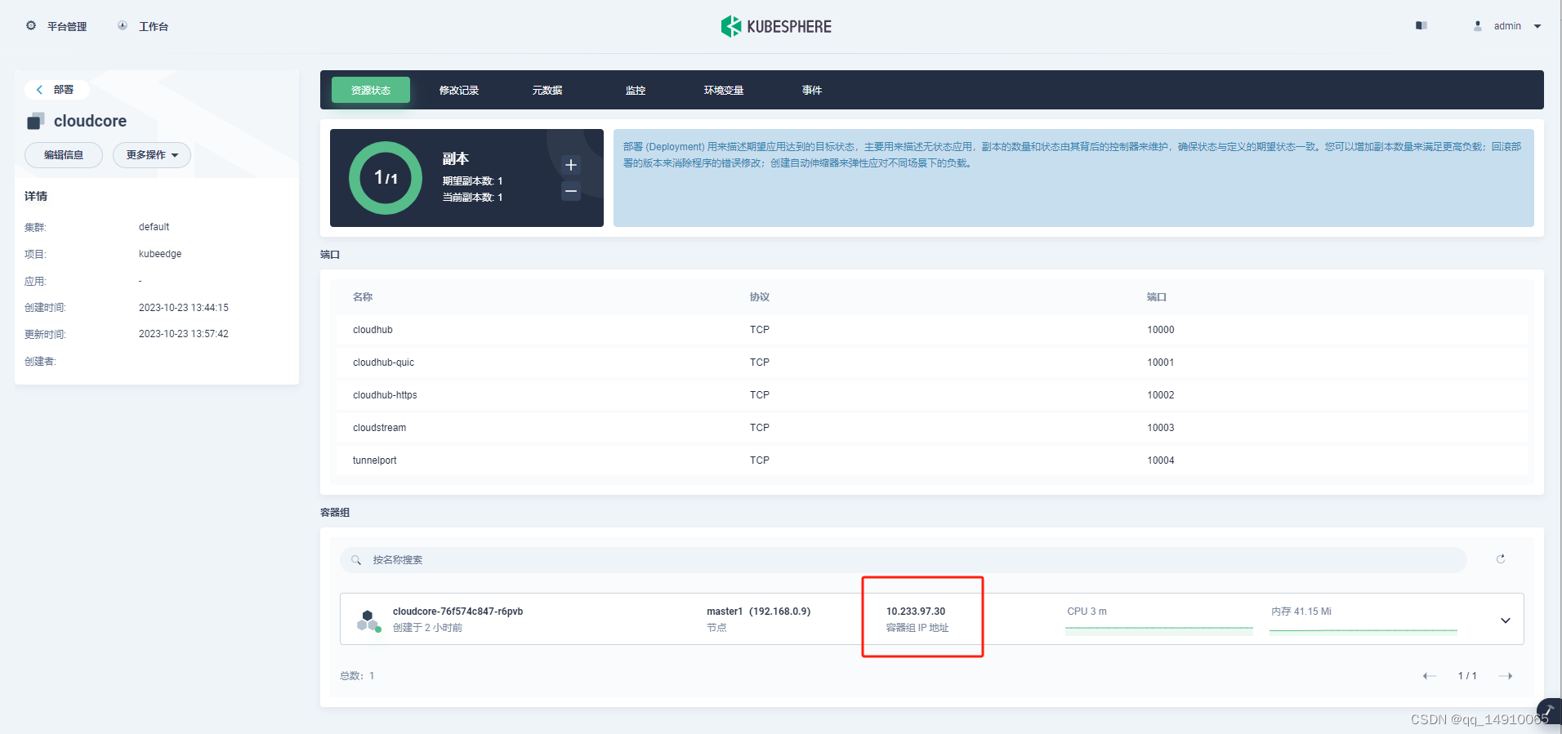Decrease replica count with minus button
The height and width of the screenshot is (734, 1562).
(571, 191)
